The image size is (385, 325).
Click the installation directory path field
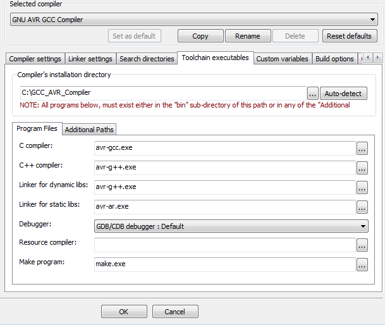pyautogui.click(x=163, y=93)
